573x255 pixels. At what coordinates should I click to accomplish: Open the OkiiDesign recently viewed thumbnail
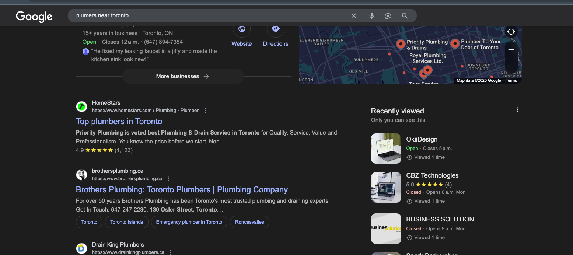click(x=386, y=149)
